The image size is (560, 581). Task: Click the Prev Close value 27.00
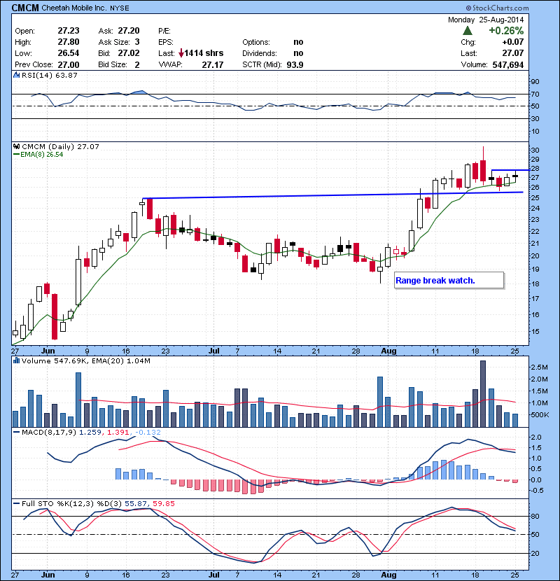pyautogui.click(x=69, y=64)
